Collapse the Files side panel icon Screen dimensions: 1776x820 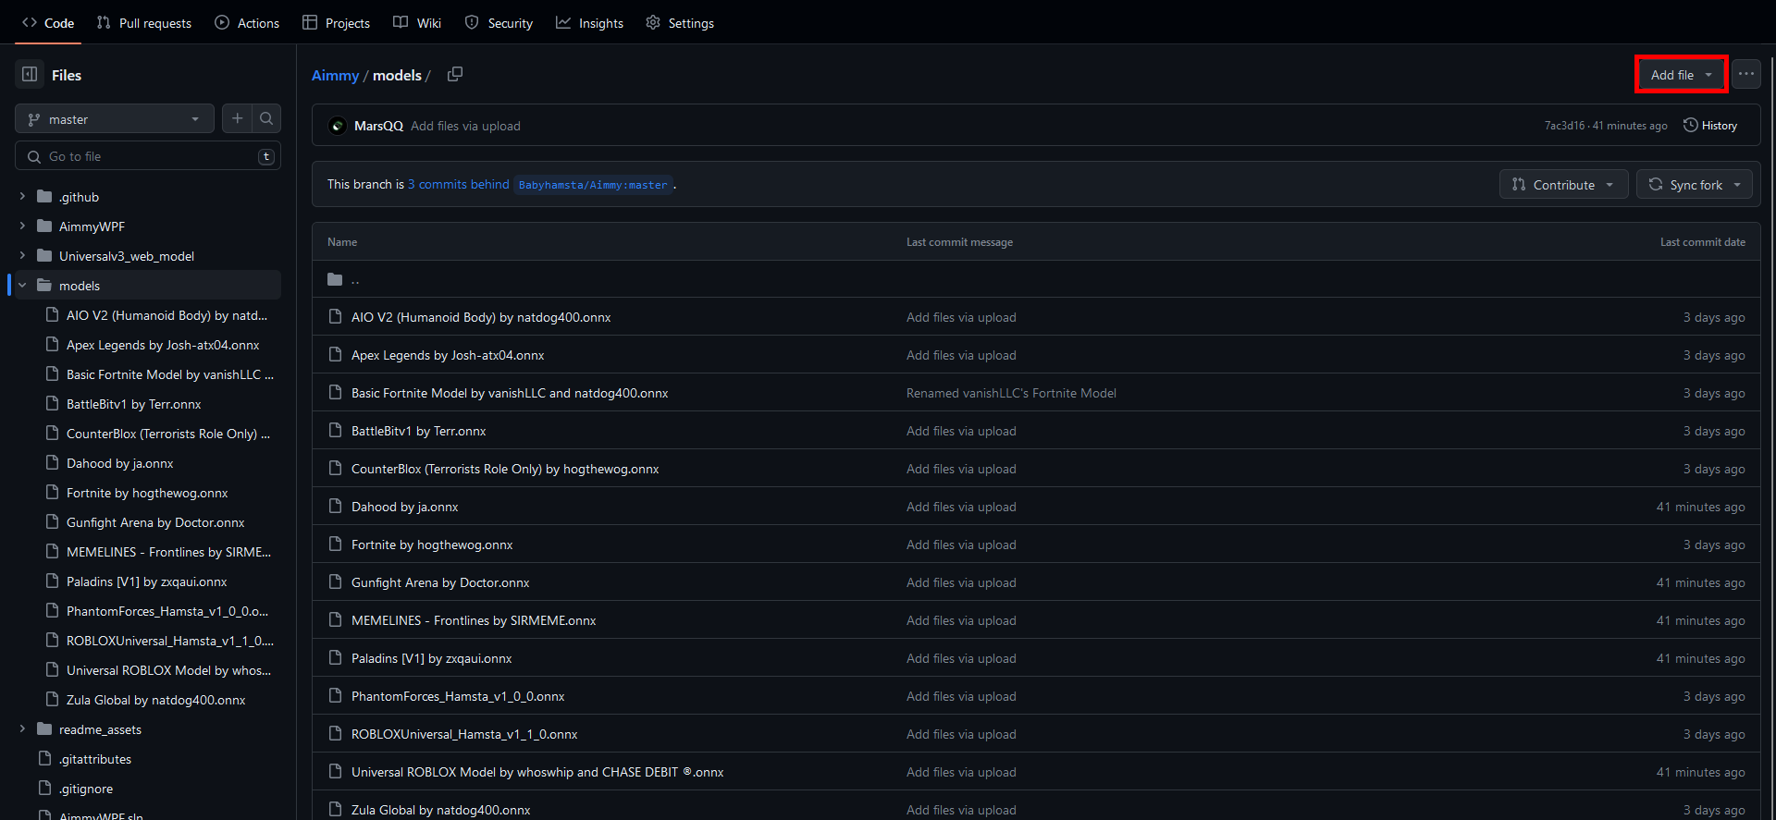point(30,75)
